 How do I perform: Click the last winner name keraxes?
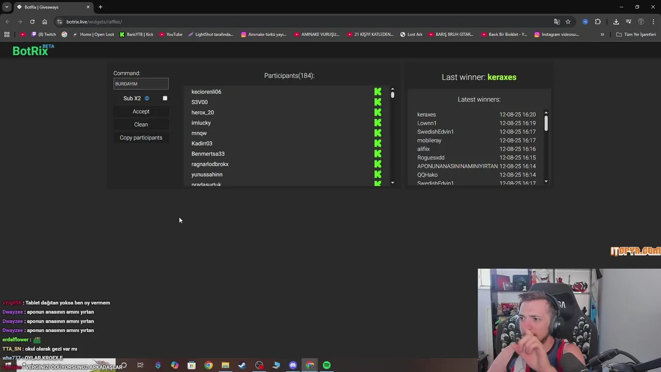pos(502,77)
